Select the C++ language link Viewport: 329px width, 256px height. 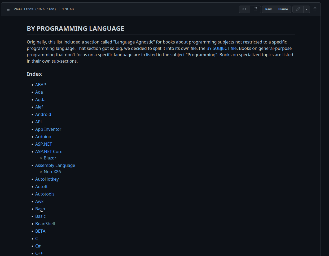pyautogui.click(x=39, y=253)
